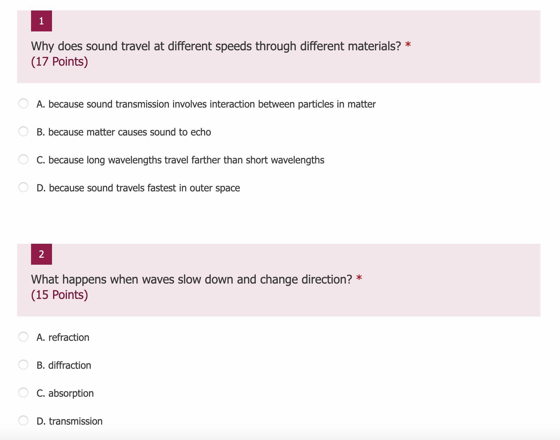Pick option C about long wavelengths
This screenshot has width=560, height=440.
23,159
